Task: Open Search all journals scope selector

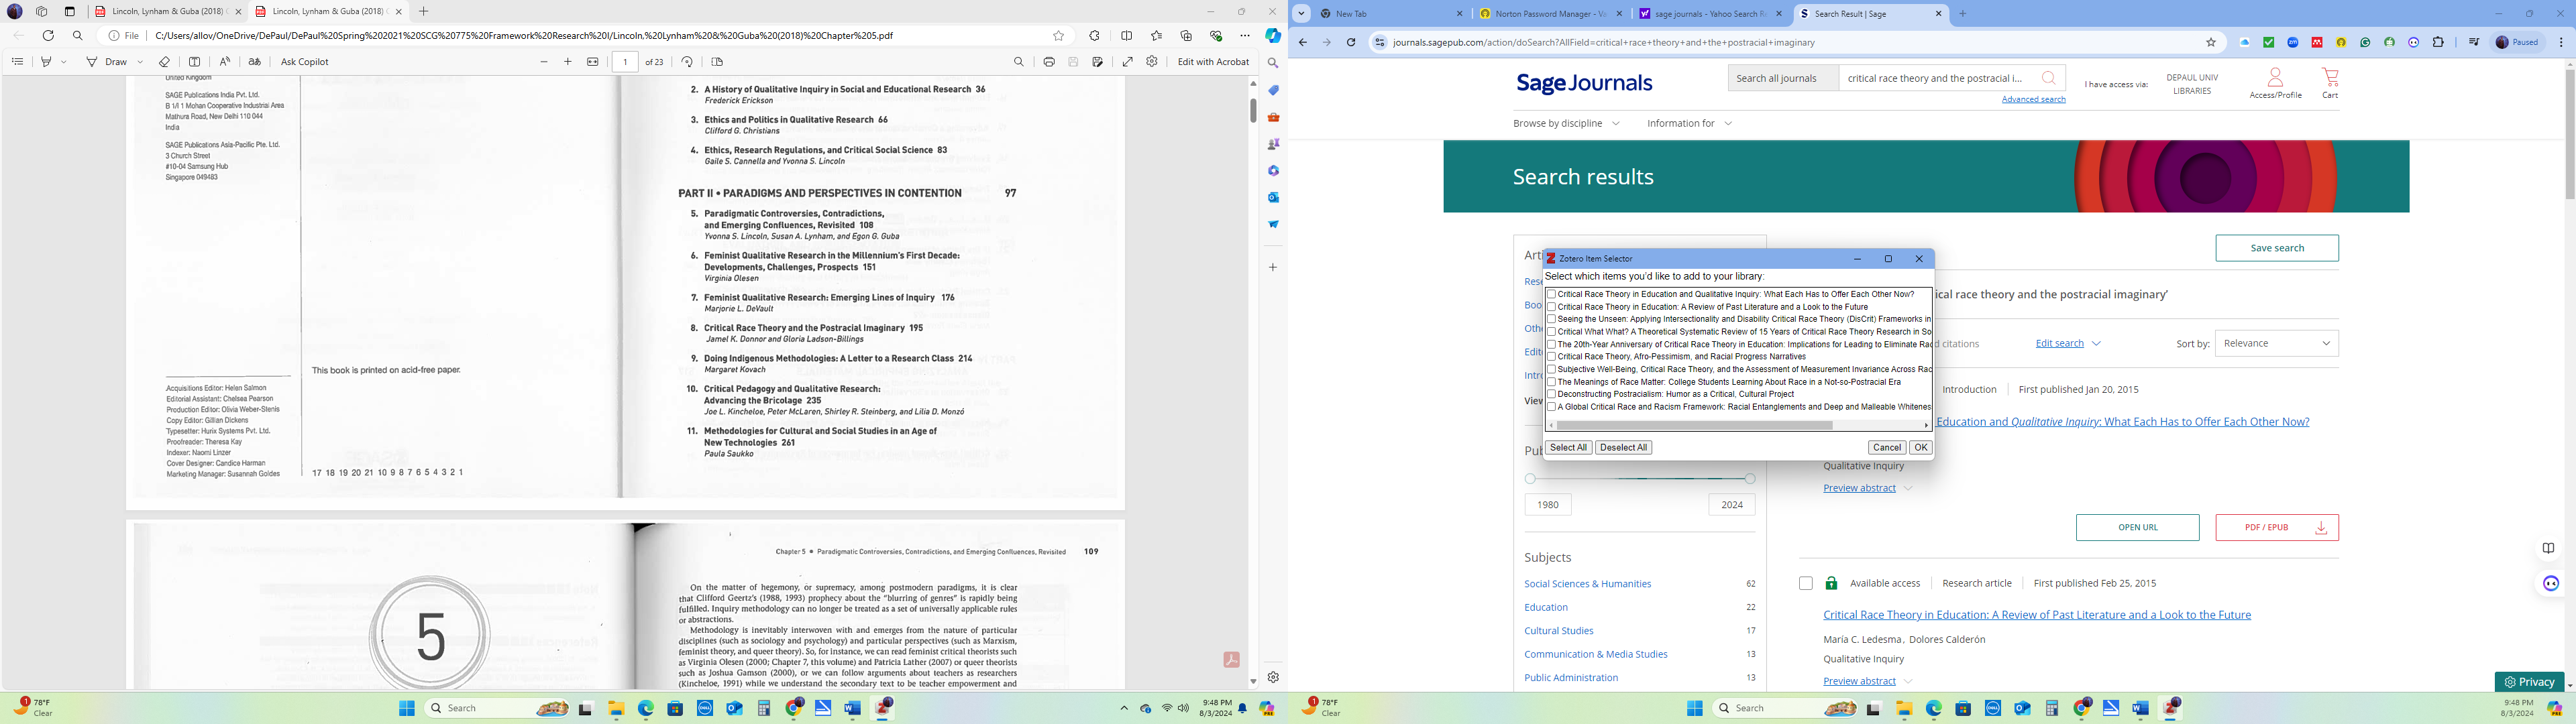Action: 1782,78
